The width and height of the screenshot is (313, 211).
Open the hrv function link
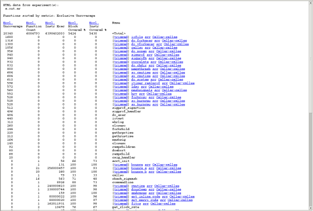134,94
